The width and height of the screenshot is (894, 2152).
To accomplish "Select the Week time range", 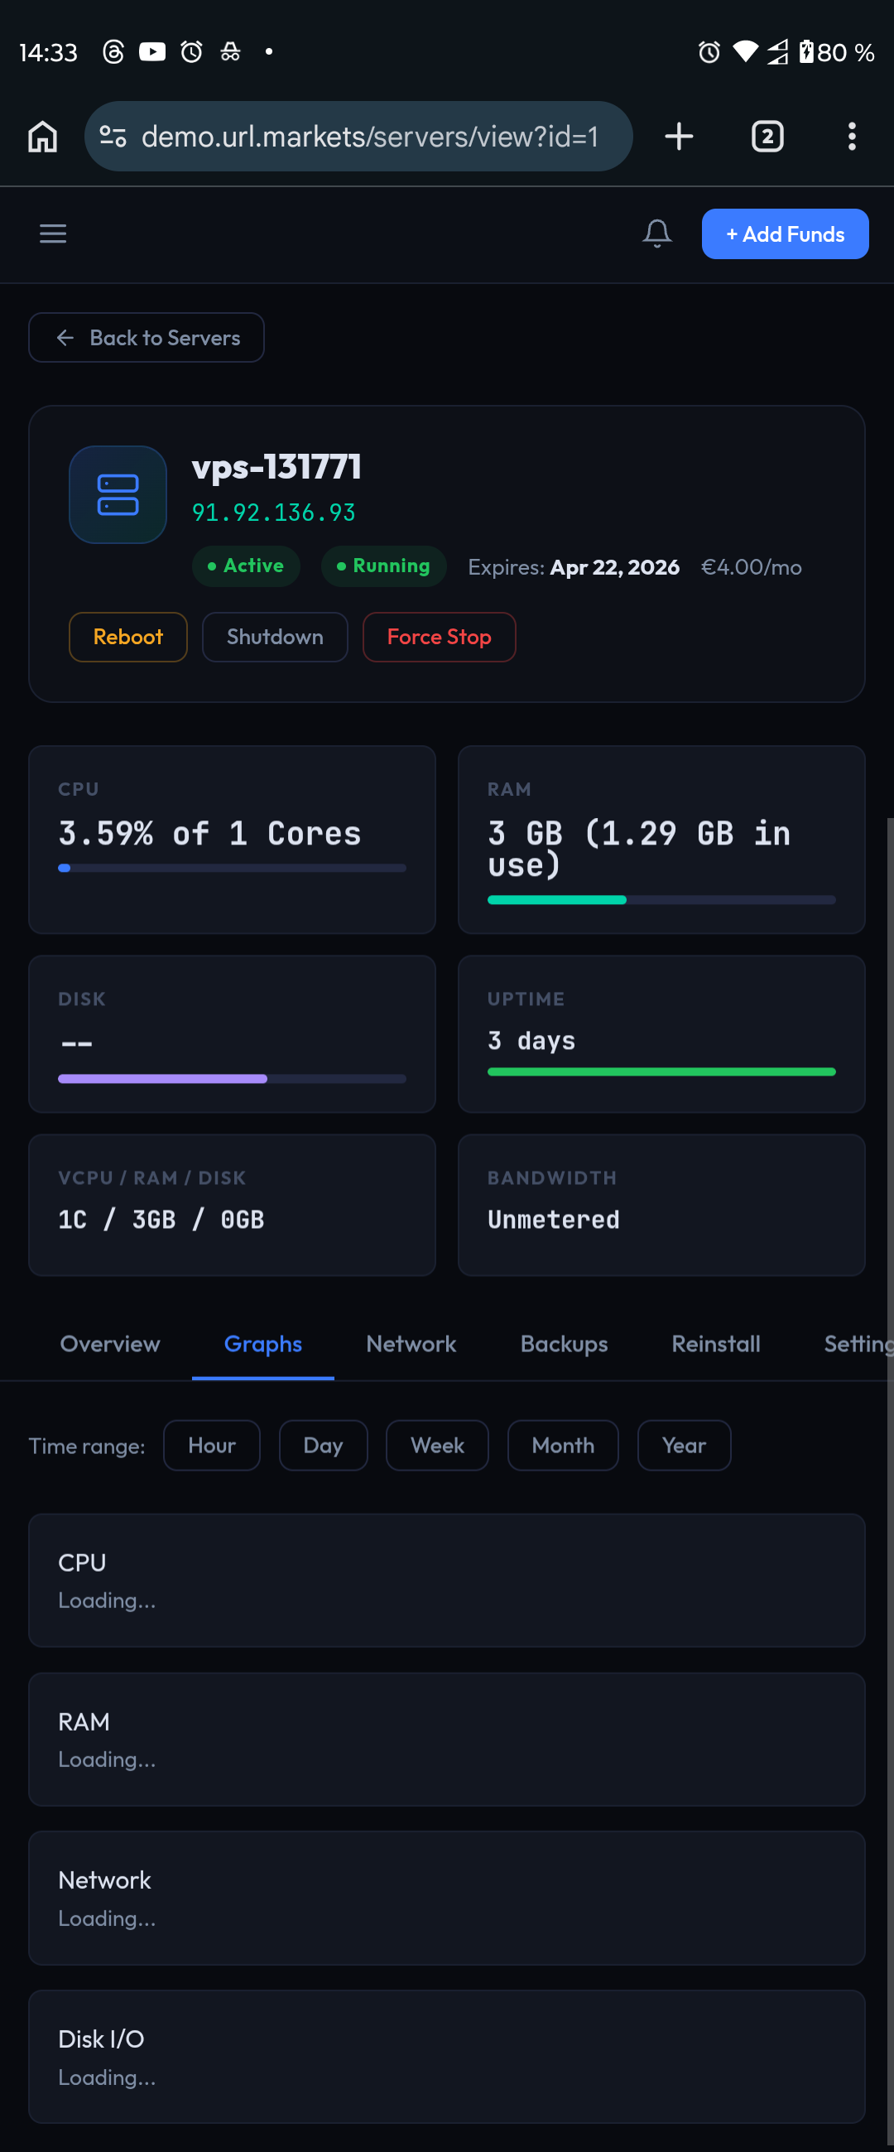I will pos(437,1445).
